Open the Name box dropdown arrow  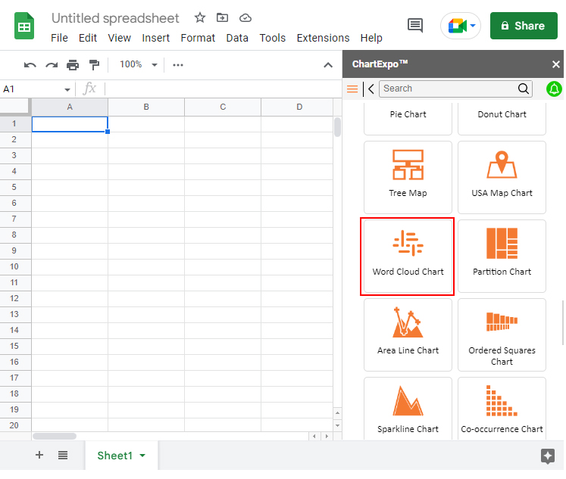(67, 89)
